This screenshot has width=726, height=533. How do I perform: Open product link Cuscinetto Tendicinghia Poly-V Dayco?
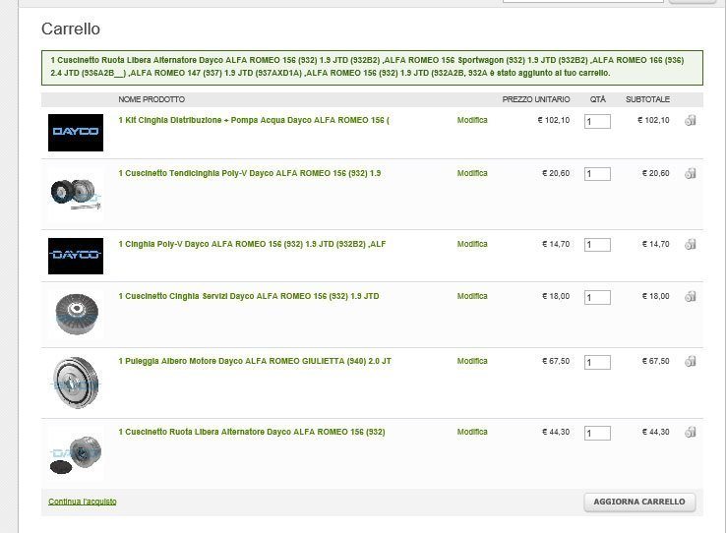click(250, 173)
